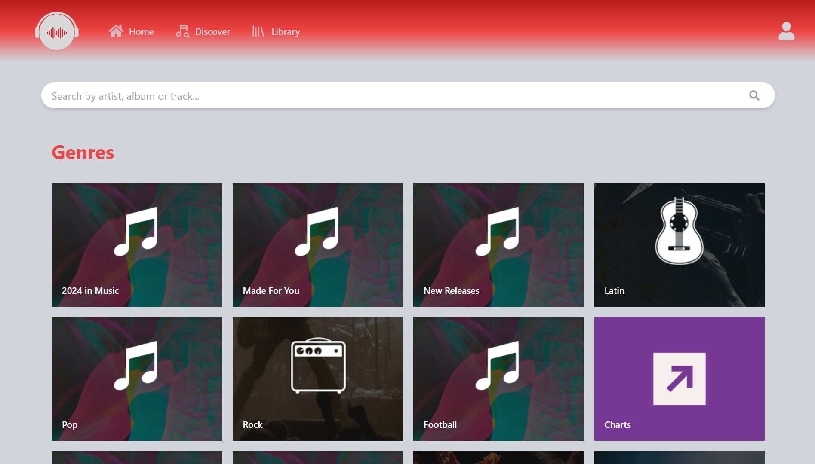Click the headphones logo icon
Screen dimensions: 815x464
pyautogui.click(x=57, y=31)
